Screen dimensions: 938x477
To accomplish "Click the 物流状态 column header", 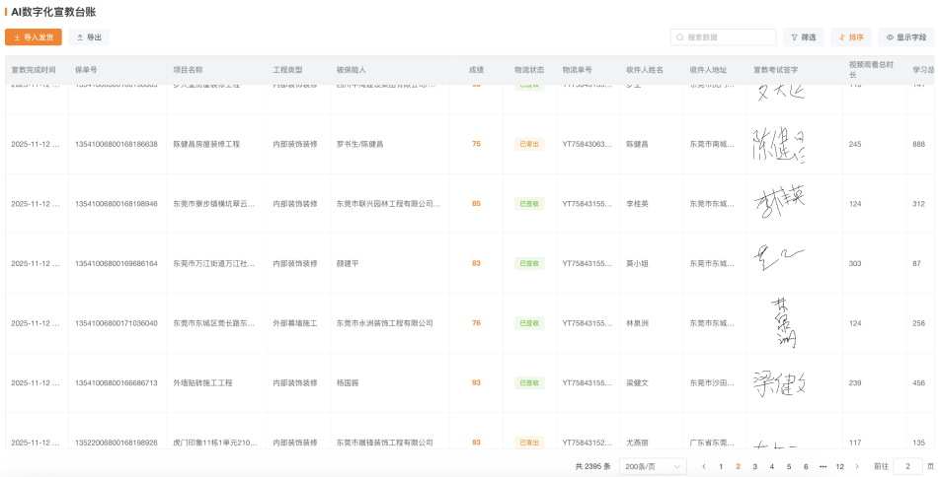I will pyautogui.click(x=529, y=70).
